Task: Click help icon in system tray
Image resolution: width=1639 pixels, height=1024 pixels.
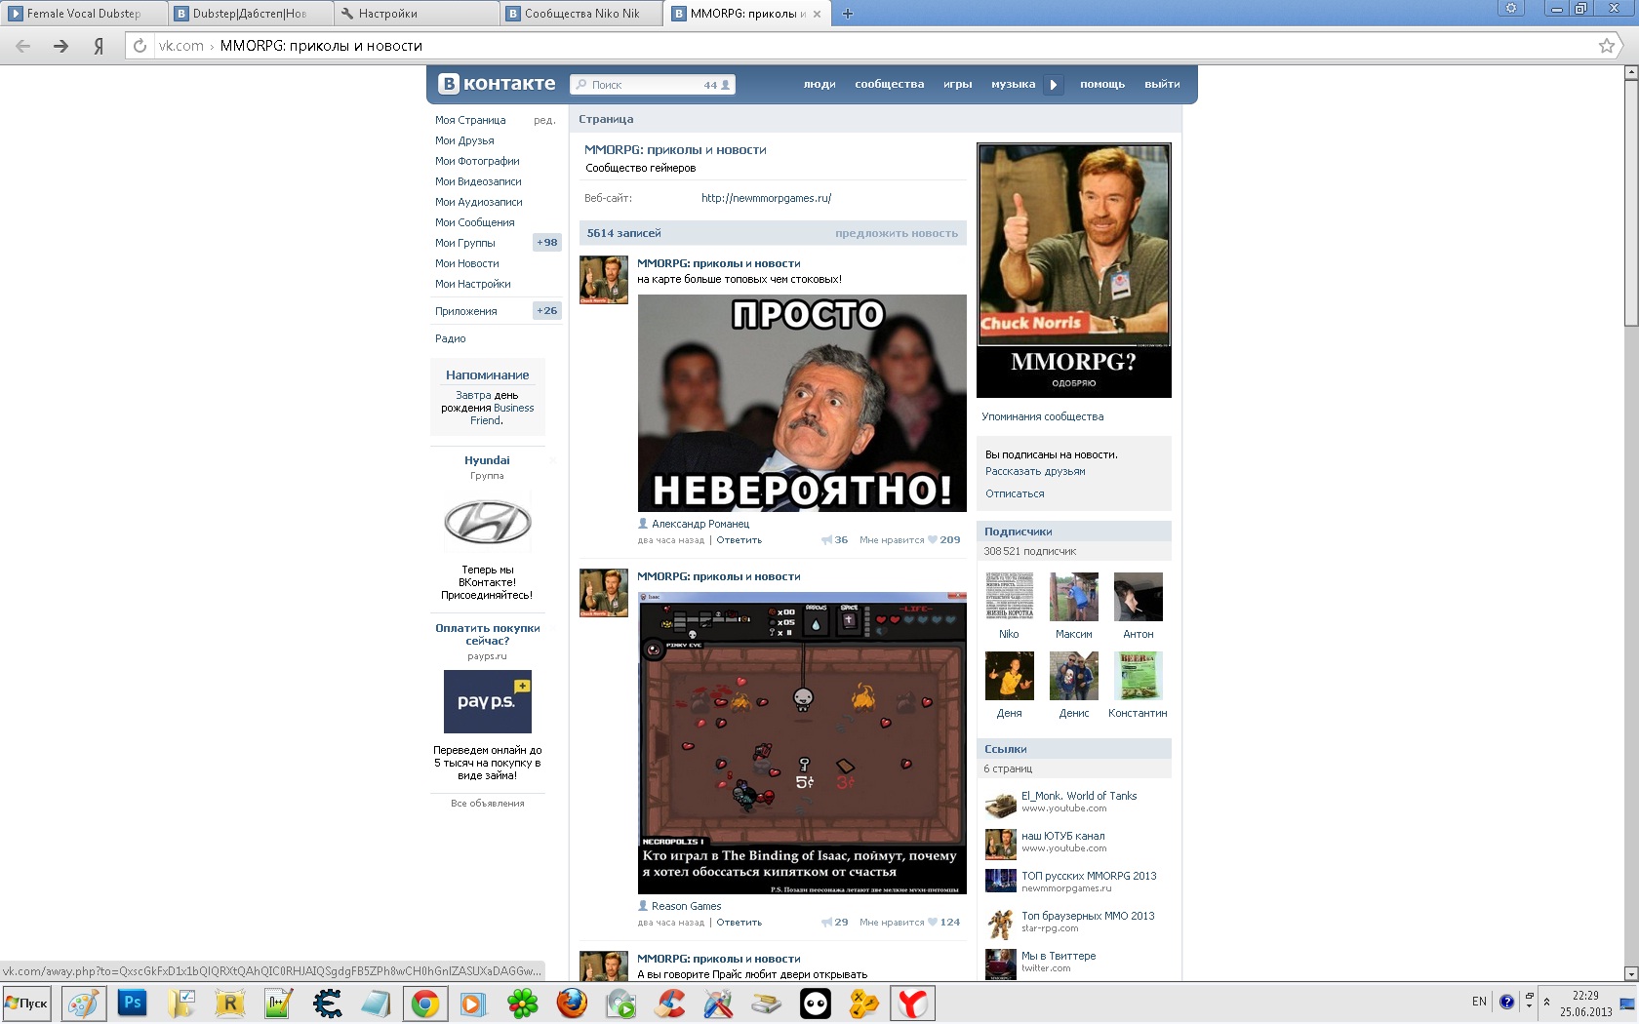Action: 1506,1002
